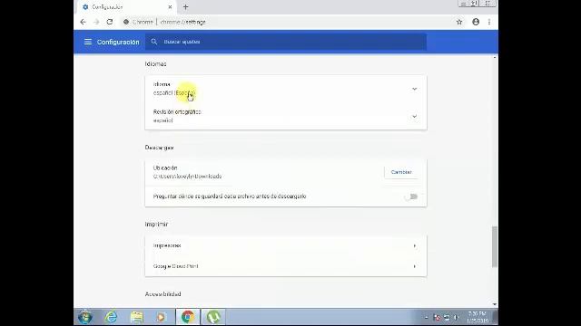Click the Descargas section heading text

160,148
